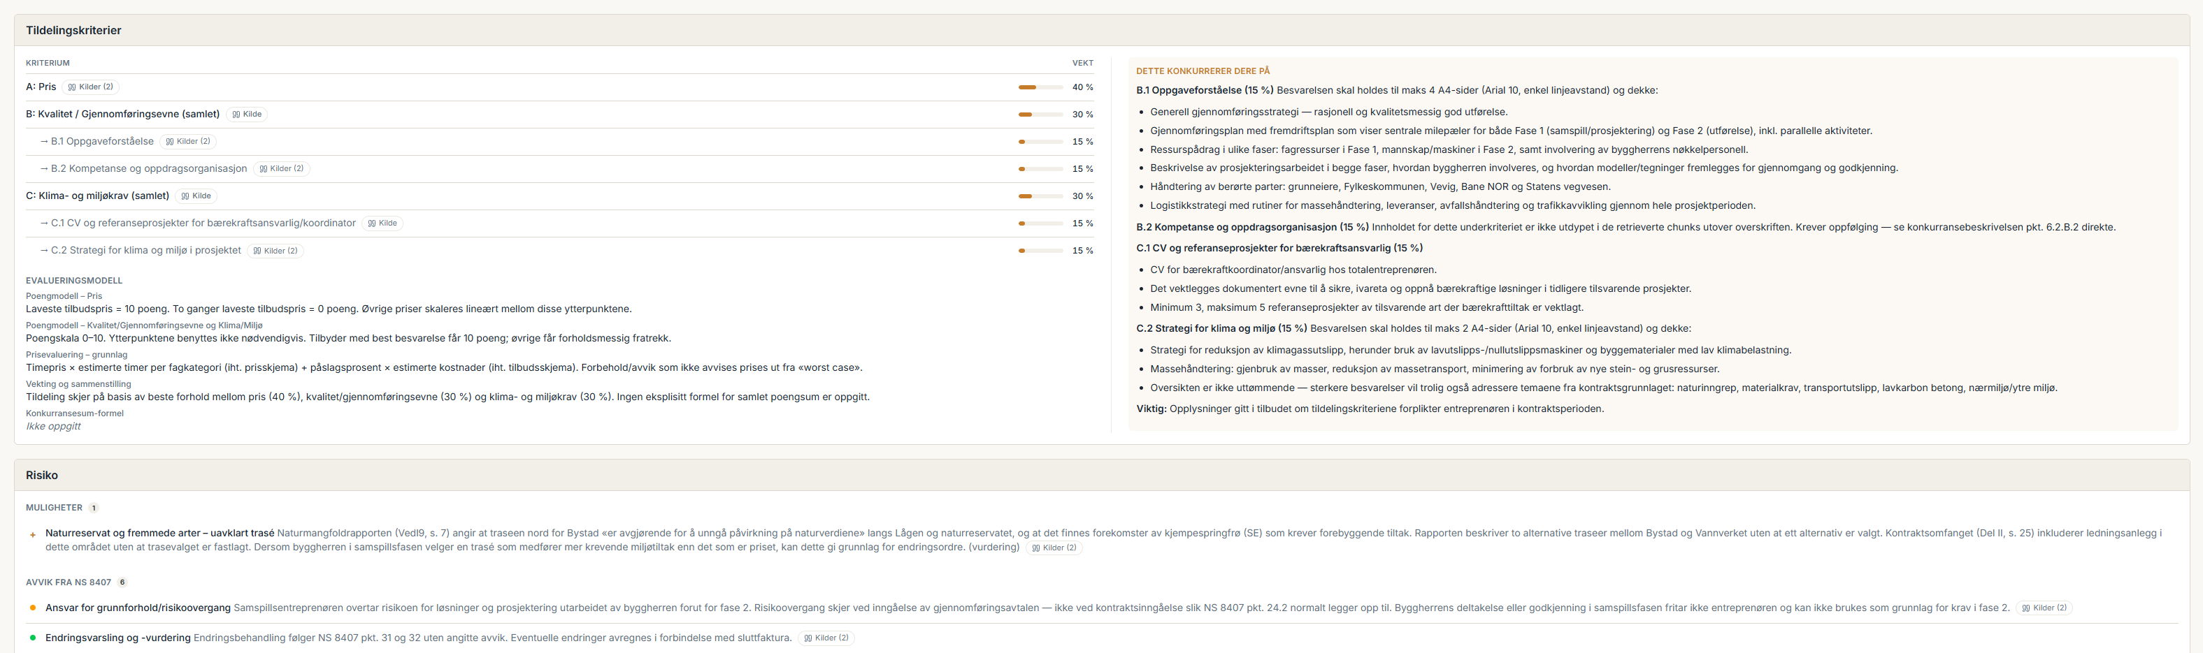The height and width of the screenshot is (653, 2203).
Task: Click the Prisevaluering – grunnlag label
Action: point(77,355)
